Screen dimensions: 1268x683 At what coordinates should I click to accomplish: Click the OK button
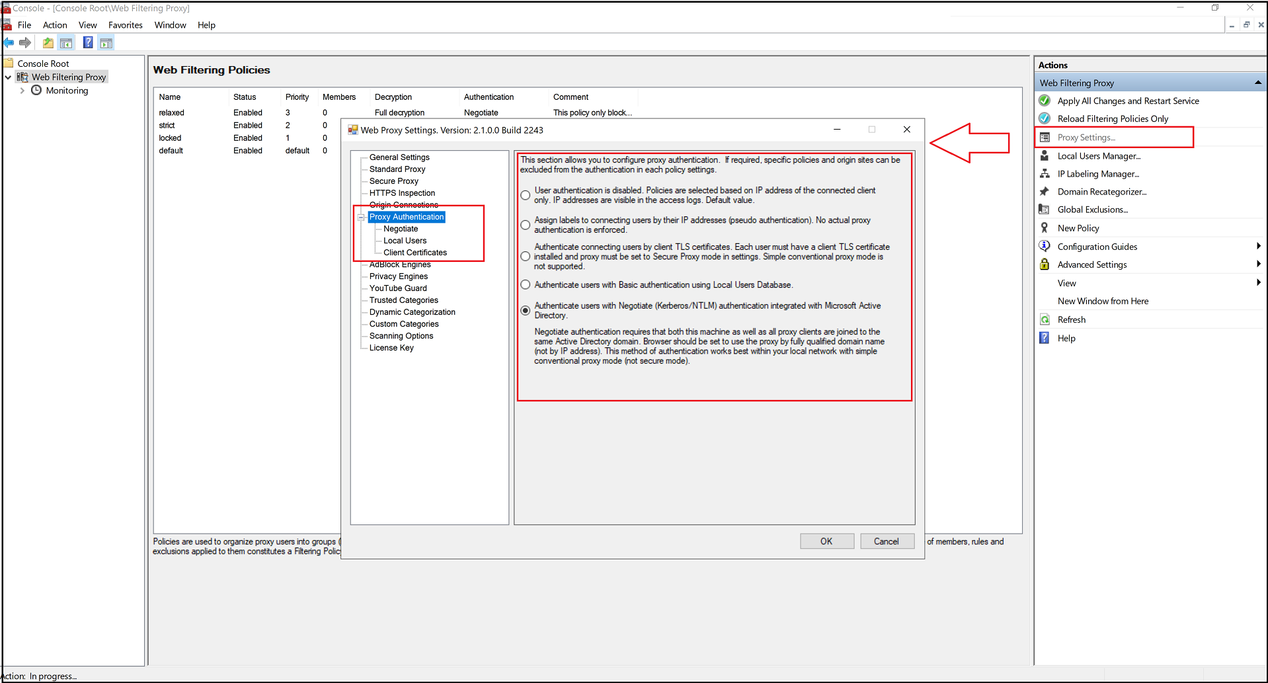(x=826, y=541)
